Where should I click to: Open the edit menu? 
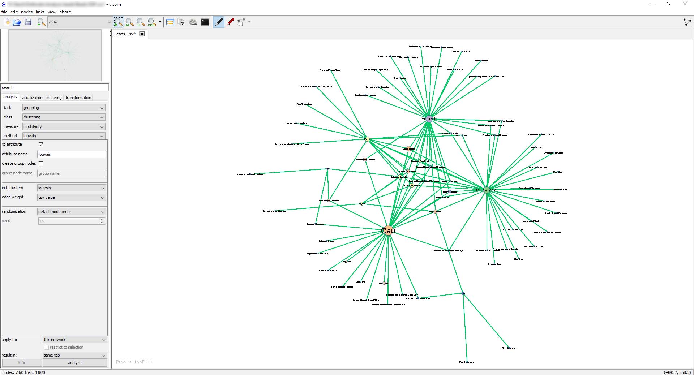point(14,12)
